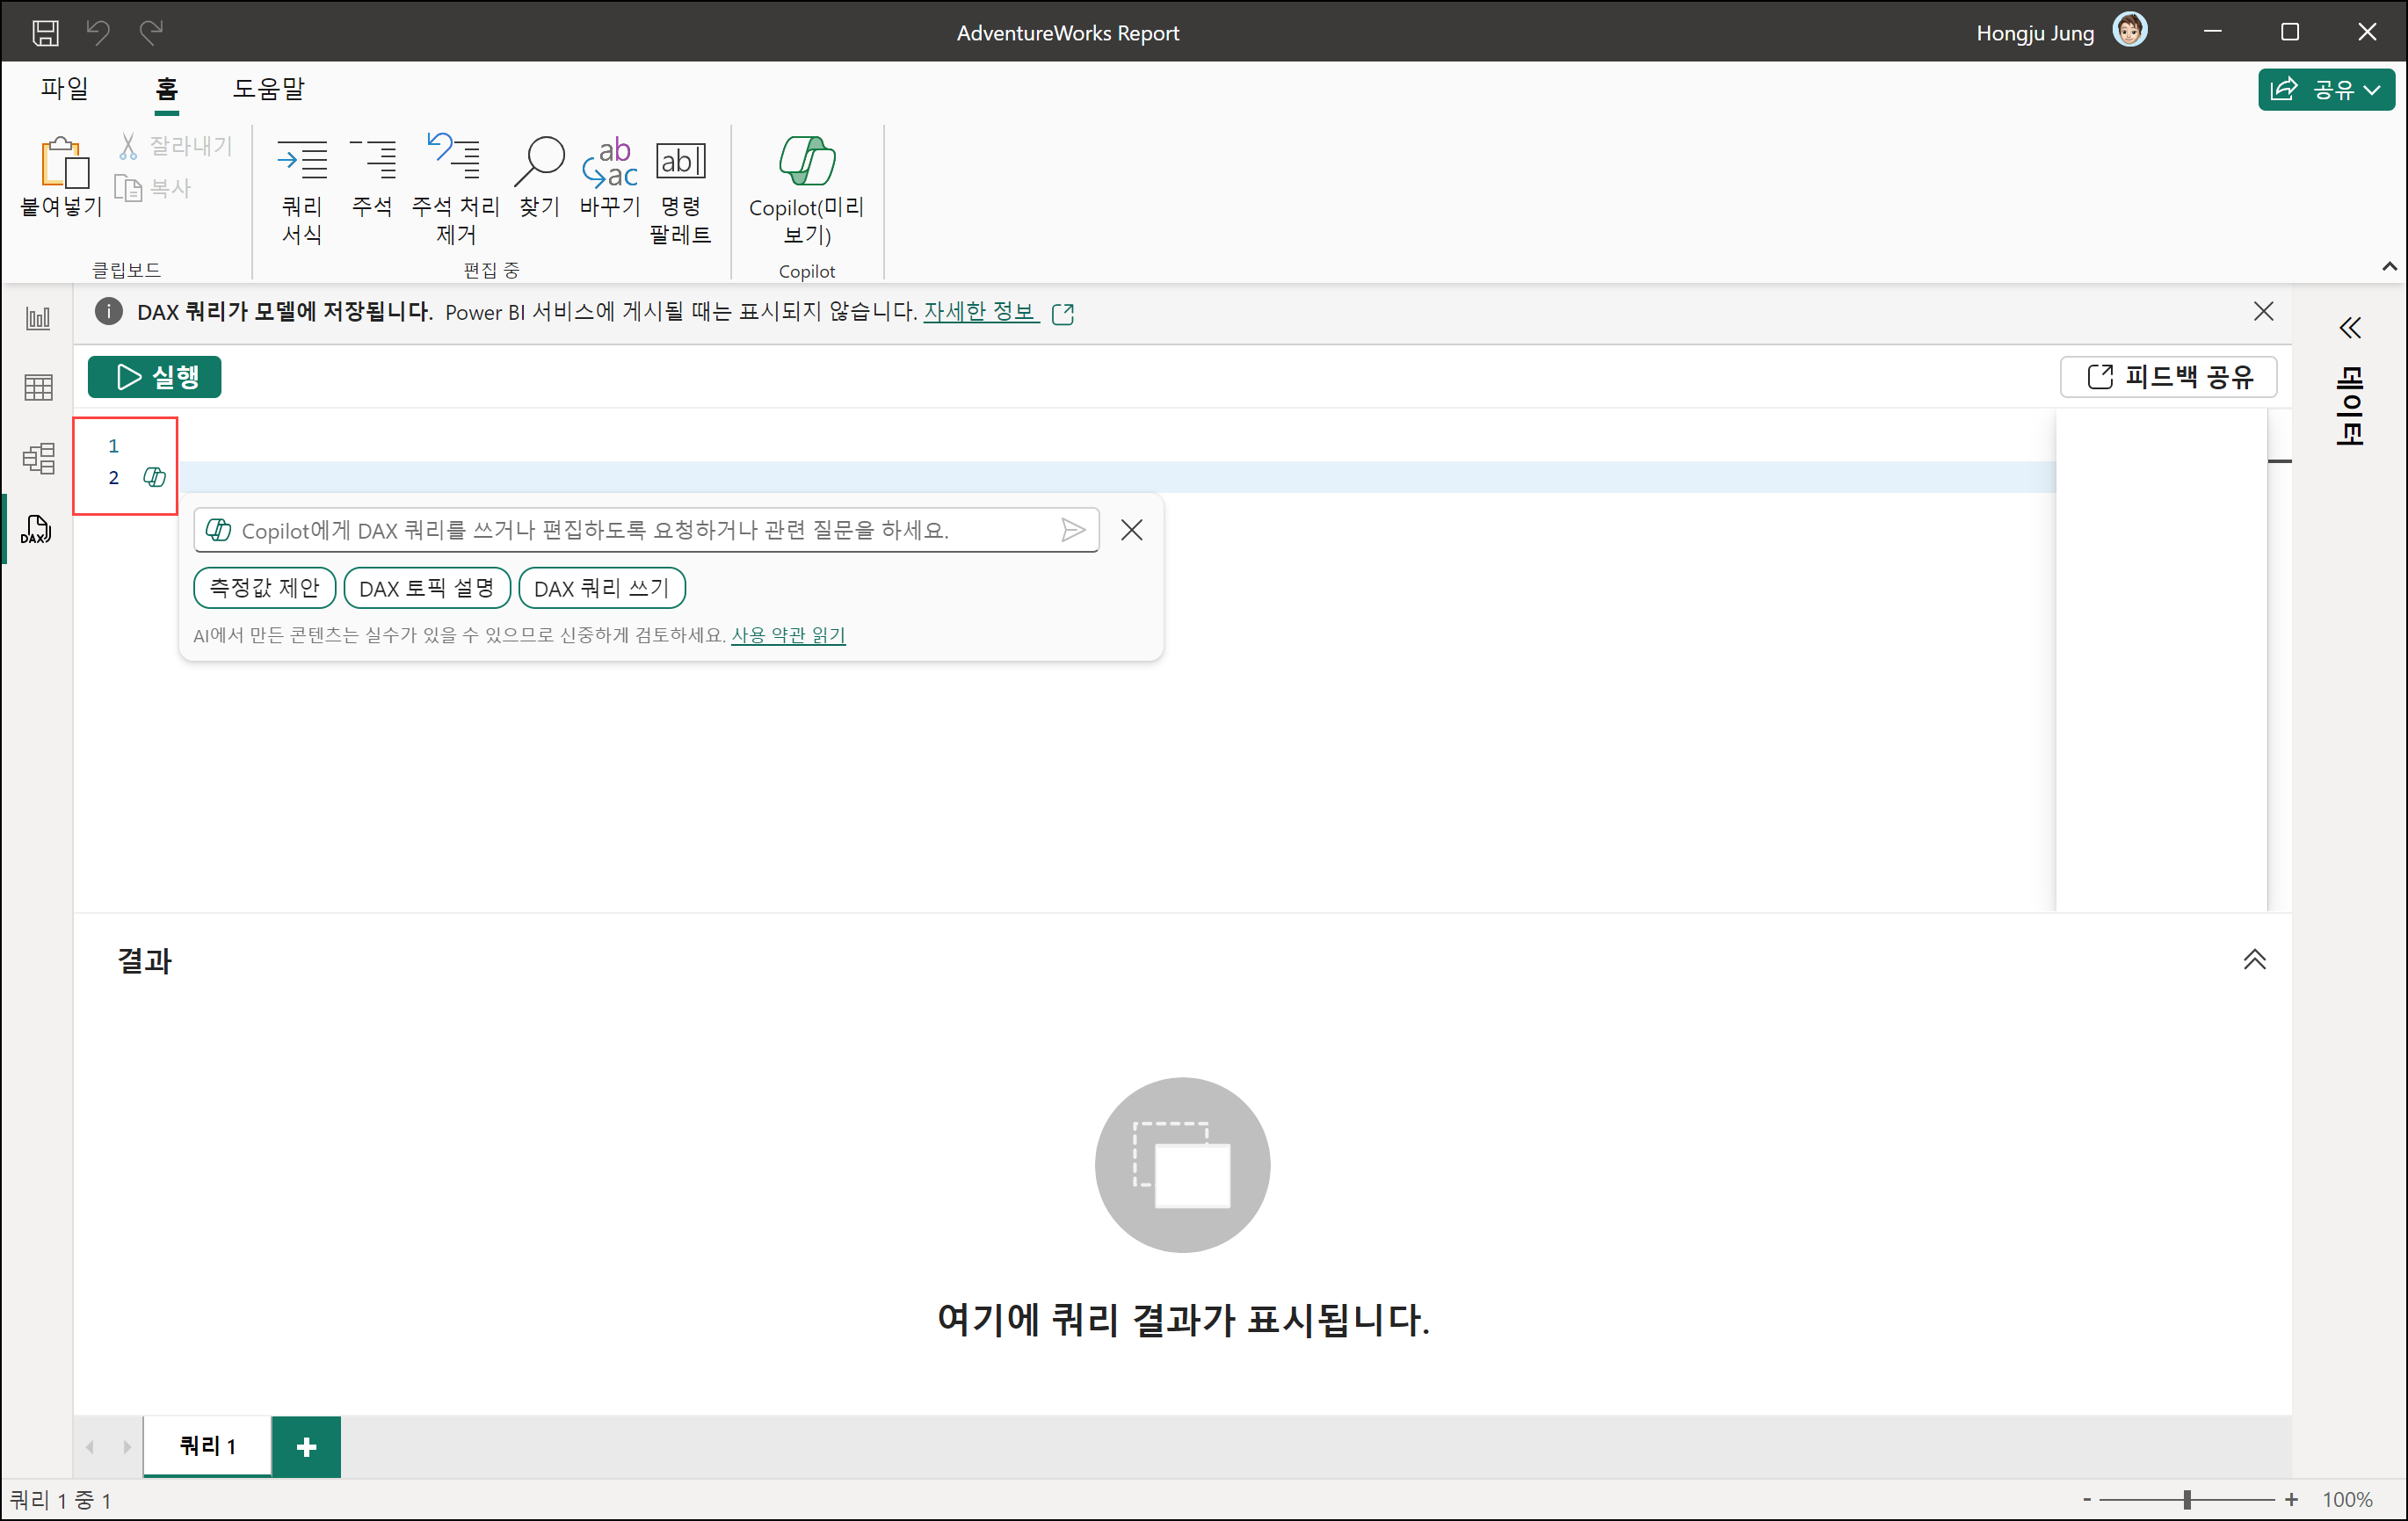This screenshot has width=2408, height=1521.
Task: Select the DAX query view icon
Action: (36, 530)
